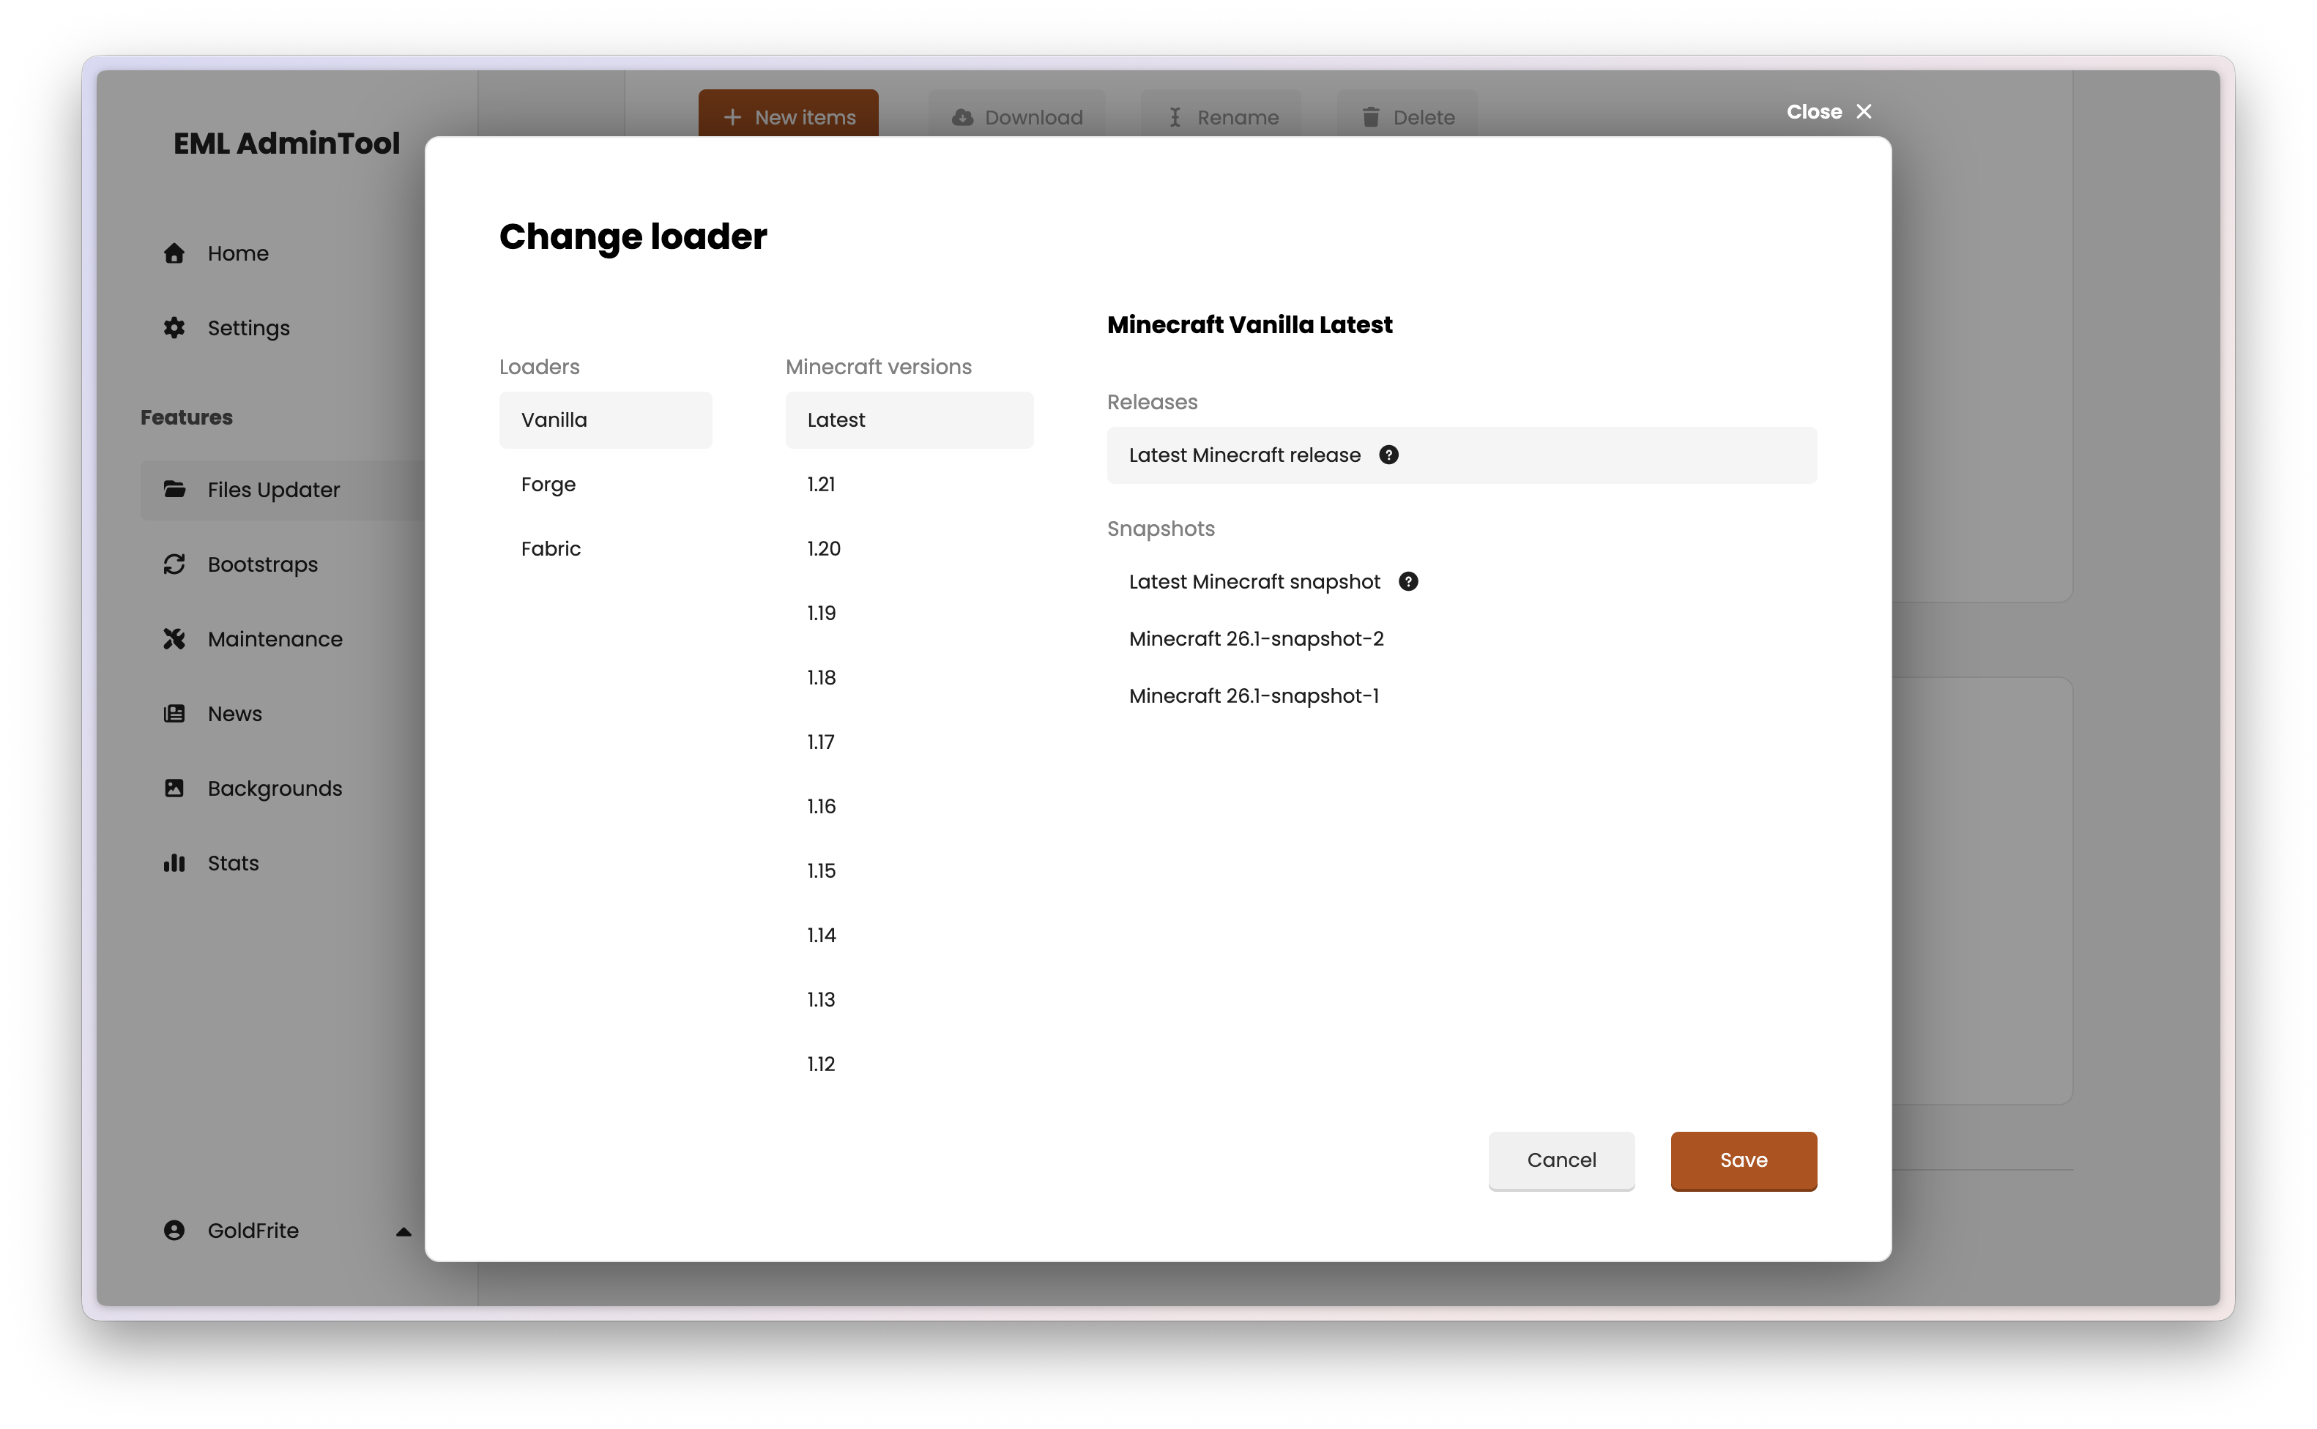Image resolution: width=2317 pixels, height=1429 pixels.
Task: Open the Maintenance feature
Action: (274, 639)
